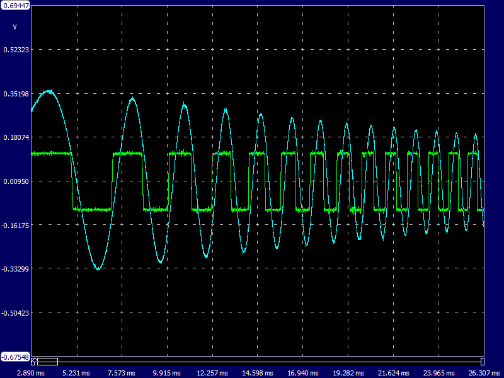Click the 0.35198 voltage axis label
Viewport: 504px width, 378px height.
[16, 94]
